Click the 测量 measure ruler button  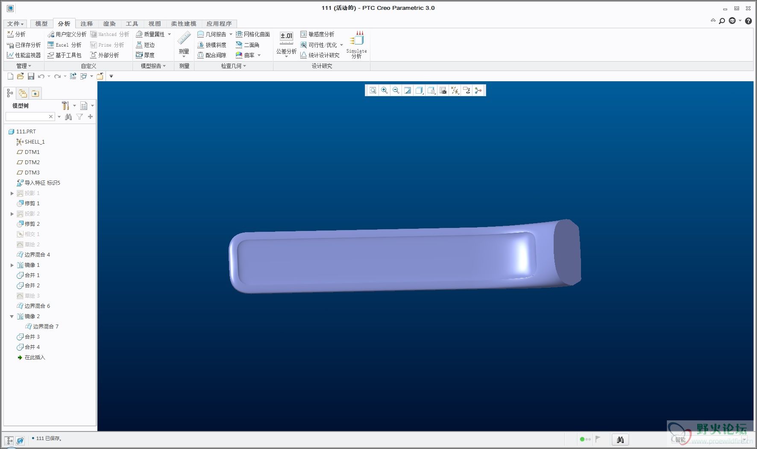pyautogui.click(x=184, y=44)
